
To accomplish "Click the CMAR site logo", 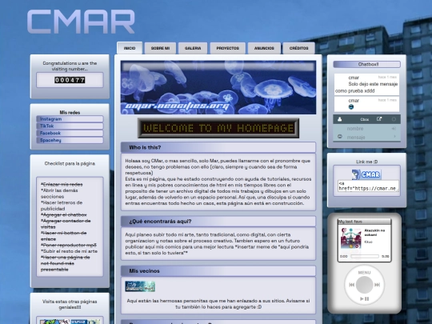I will click(81, 22).
